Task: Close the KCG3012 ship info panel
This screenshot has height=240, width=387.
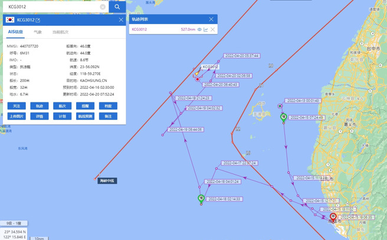Action: tap(121, 20)
